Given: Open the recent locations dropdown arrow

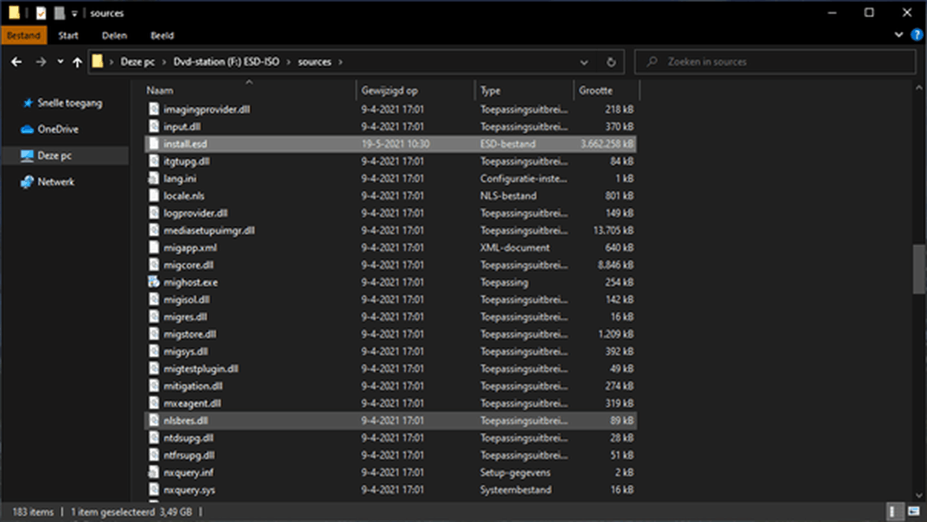Looking at the screenshot, I should coord(60,62).
